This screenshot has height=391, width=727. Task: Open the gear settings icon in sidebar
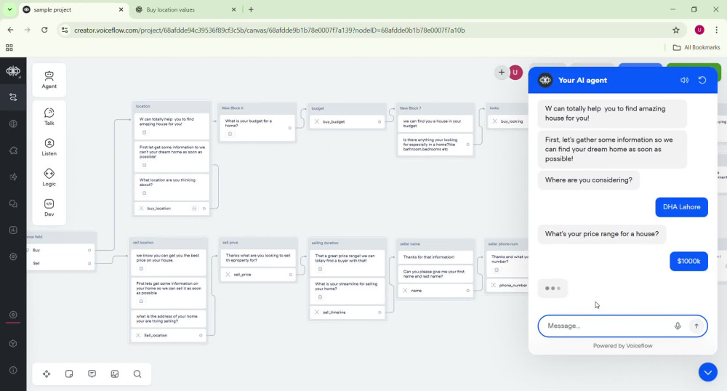pyautogui.click(x=13, y=257)
